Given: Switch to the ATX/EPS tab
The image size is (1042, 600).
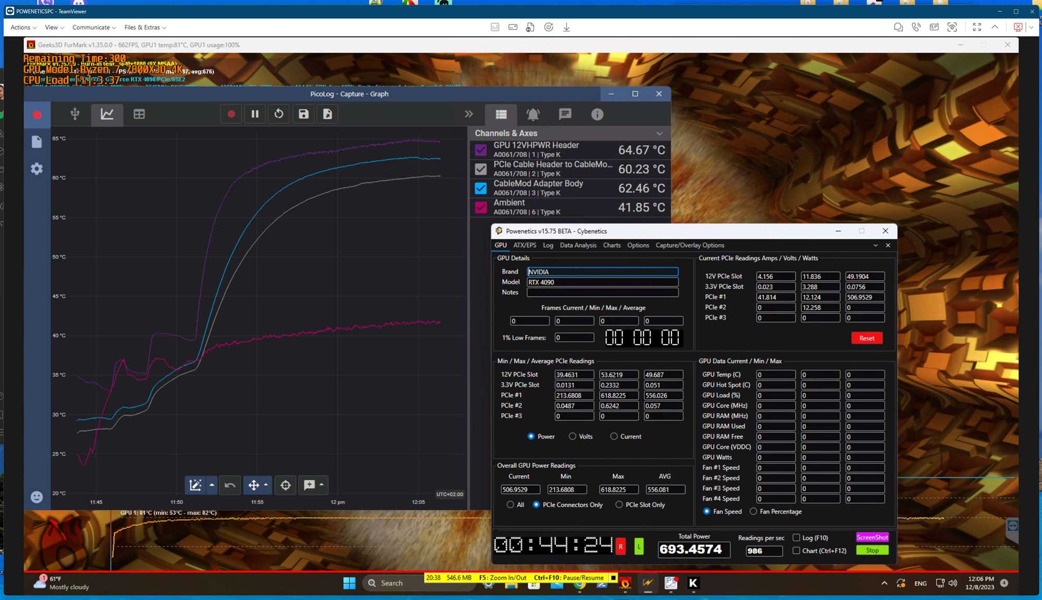Looking at the screenshot, I should pyautogui.click(x=524, y=245).
